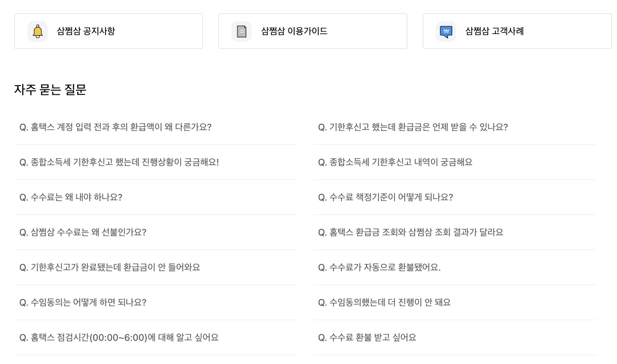Expand 기한후신고 했는데 환급금은 언제 받을 수 있나요
This screenshot has height=364, width=617.
pos(413,127)
